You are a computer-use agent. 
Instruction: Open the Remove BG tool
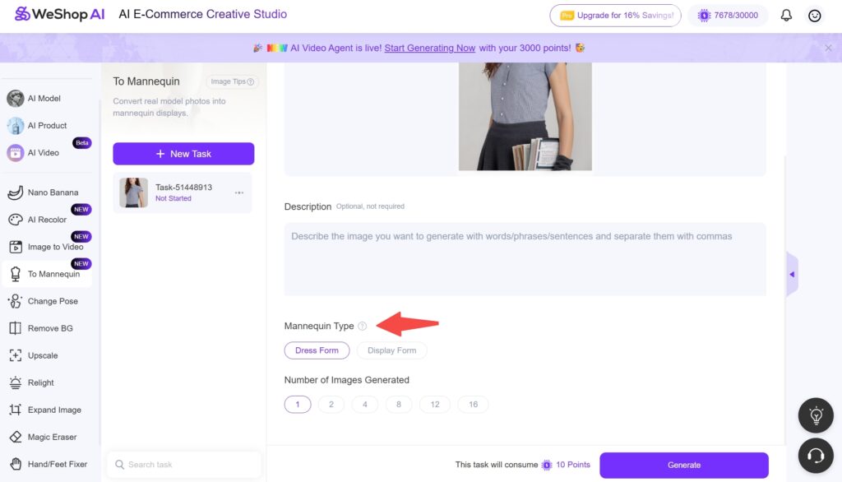pyautogui.click(x=49, y=328)
